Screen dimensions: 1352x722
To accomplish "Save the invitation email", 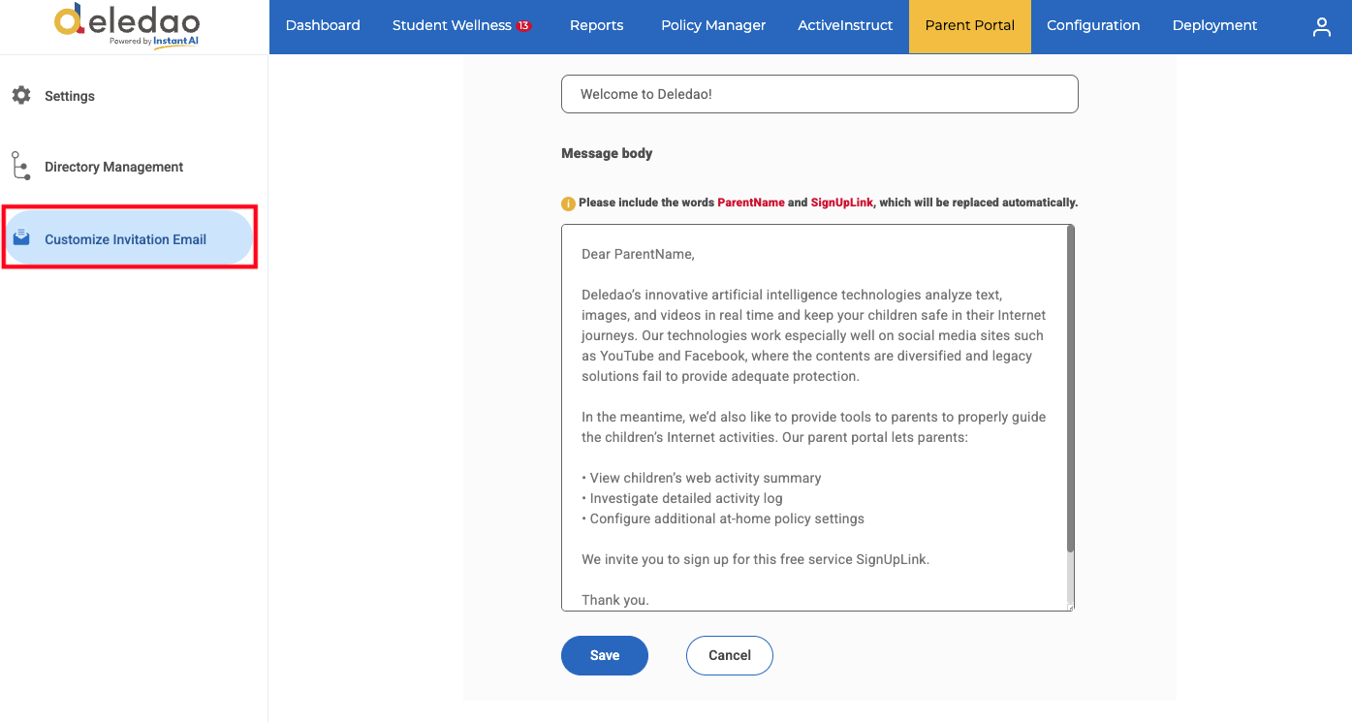I will [605, 655].
